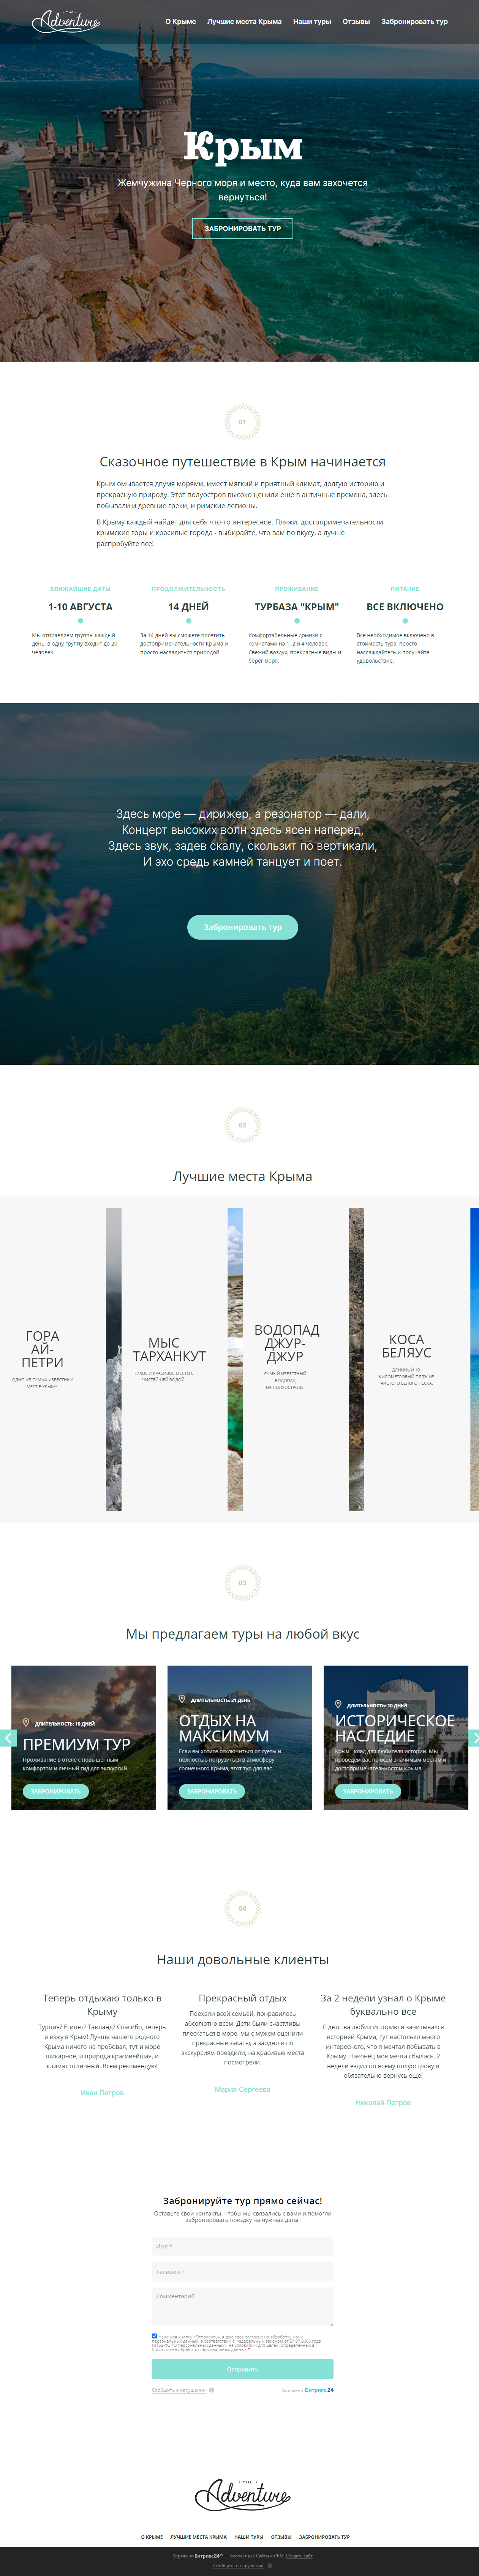Click 'За 2 недели узнал о Крыме буквально все' title

pos(383,2004)
